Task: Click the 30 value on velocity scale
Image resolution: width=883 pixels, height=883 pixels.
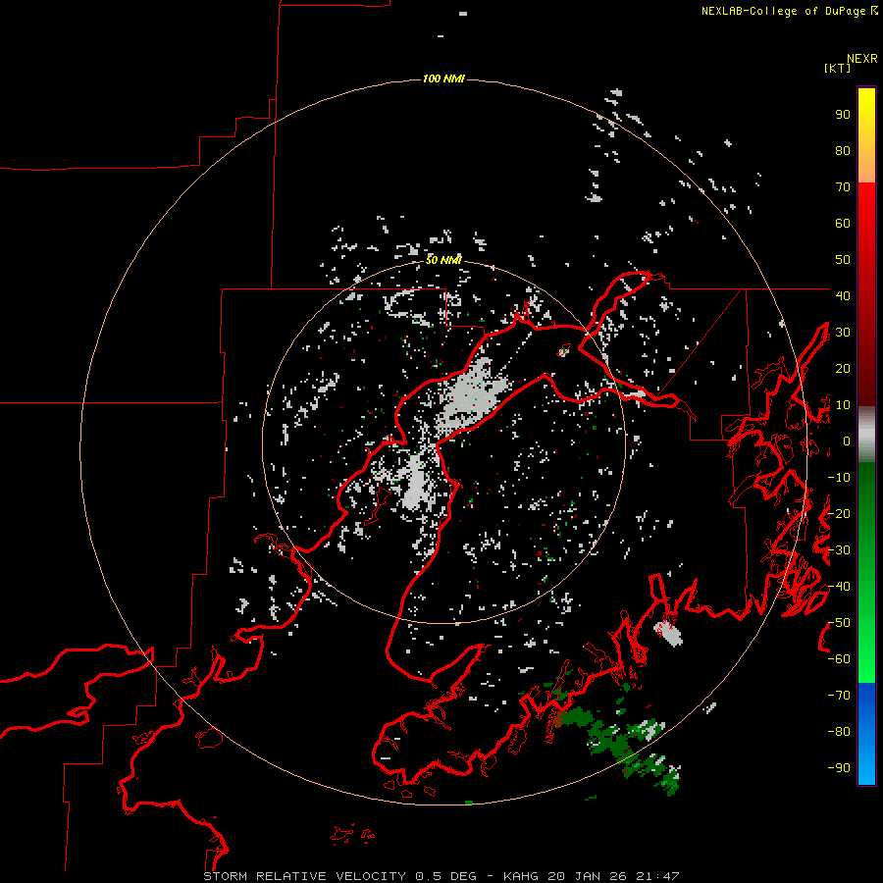Action: tap(843, 333)
